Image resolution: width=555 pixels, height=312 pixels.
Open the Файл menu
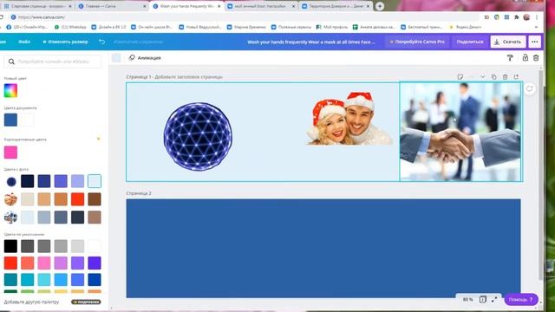(24, 42)
